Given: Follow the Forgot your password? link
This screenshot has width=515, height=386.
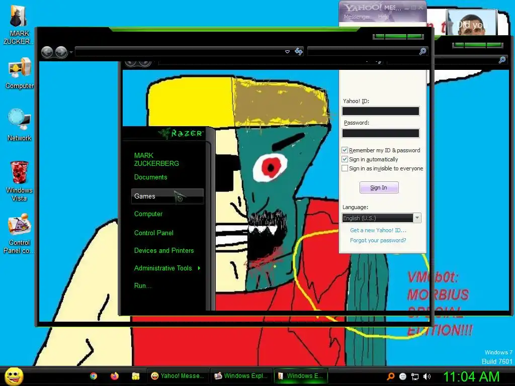Looking at the screenshot, I should 378,240.
